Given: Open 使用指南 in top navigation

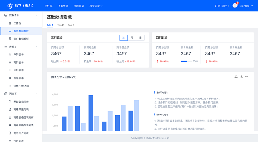Looking at the screenshot, I should point(79,6).
